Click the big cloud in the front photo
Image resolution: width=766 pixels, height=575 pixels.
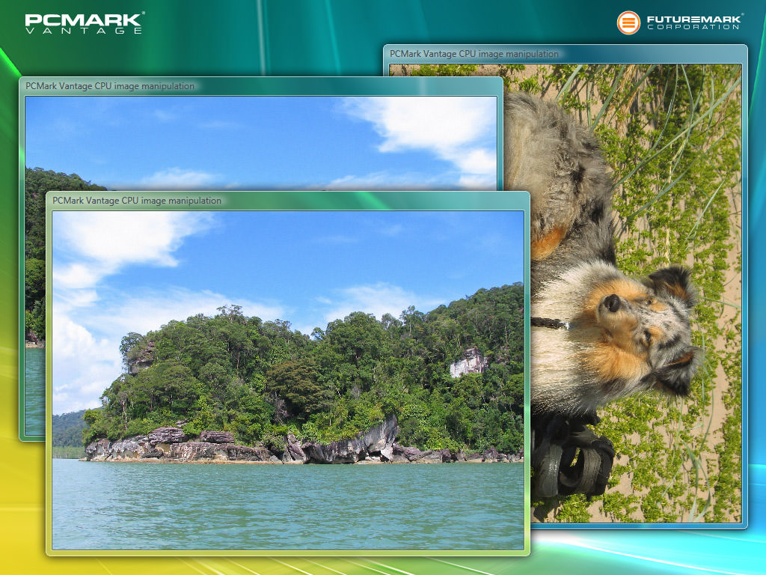pyautogui.click(x=120, y=238)
